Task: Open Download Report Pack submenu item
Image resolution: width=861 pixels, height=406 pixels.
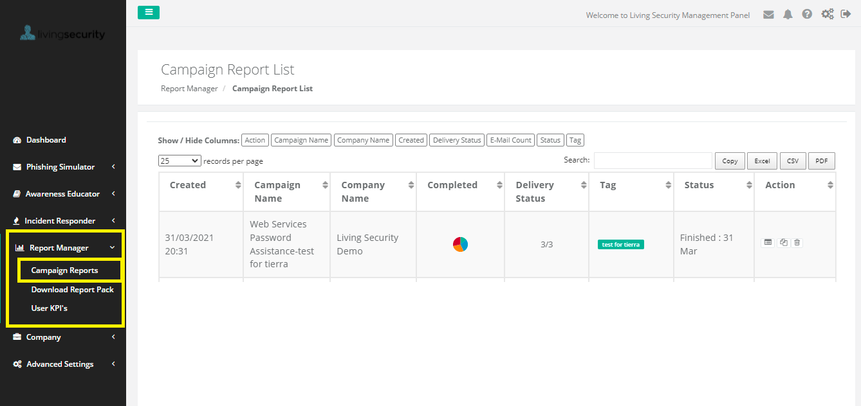Action: pos(73,289)
